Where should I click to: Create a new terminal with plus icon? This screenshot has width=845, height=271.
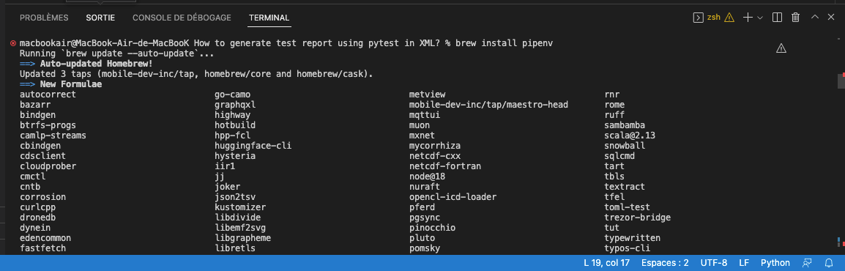tap(748, 18)
